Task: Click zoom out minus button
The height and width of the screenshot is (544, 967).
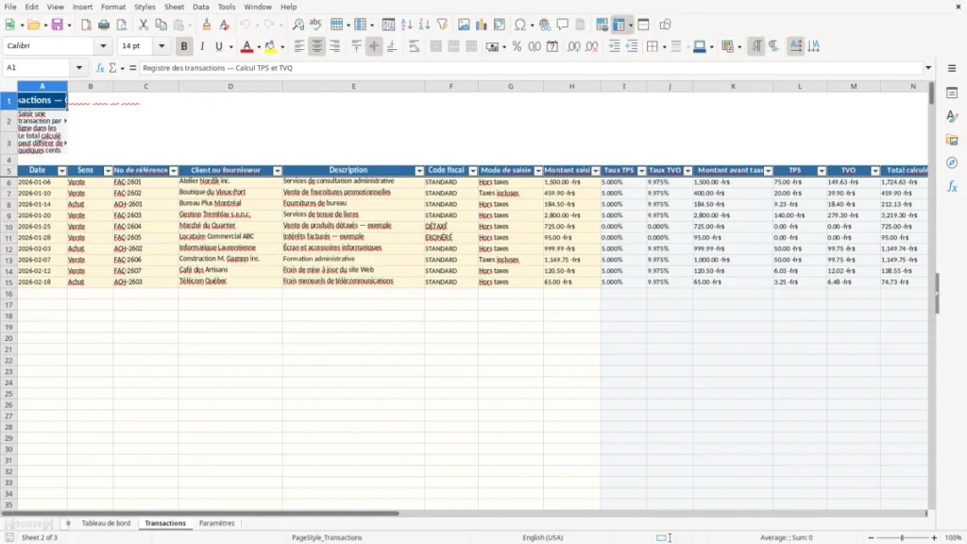Action: point(871,537)
